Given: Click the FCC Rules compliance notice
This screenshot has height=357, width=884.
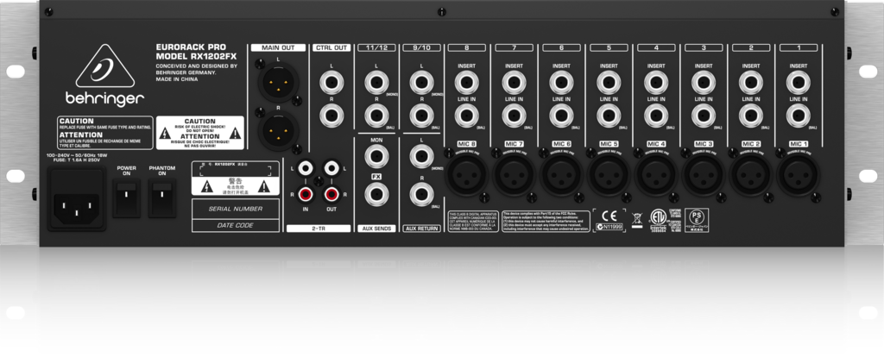Looking at the screenshot, I should click(x=546, y=222).
